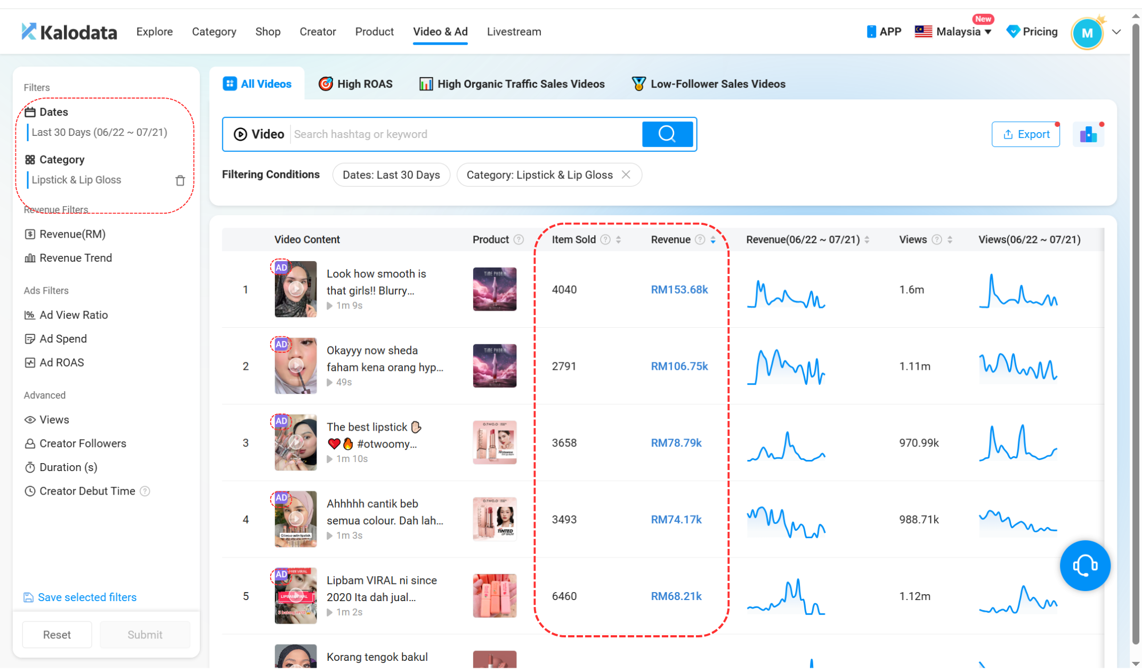Click the Submit button
The image size is (1142, 672).
pyautogui.click(x=145, y=634)
